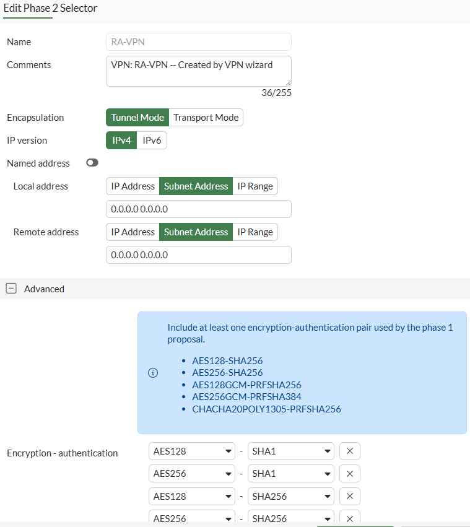Image resolution: width=470 pixels, height=527 pixels.
Task: Open the first AES128 encryption dropdown
Action: coord(191,451)
